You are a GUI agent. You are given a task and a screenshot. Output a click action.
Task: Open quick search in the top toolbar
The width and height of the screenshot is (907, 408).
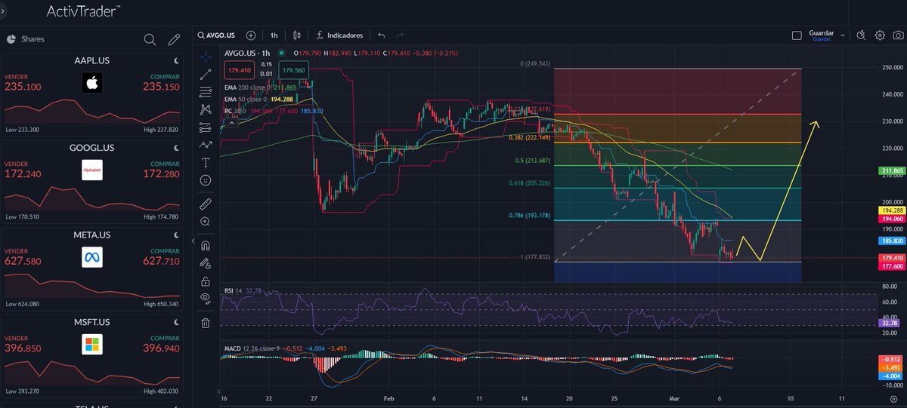(861, 35)
